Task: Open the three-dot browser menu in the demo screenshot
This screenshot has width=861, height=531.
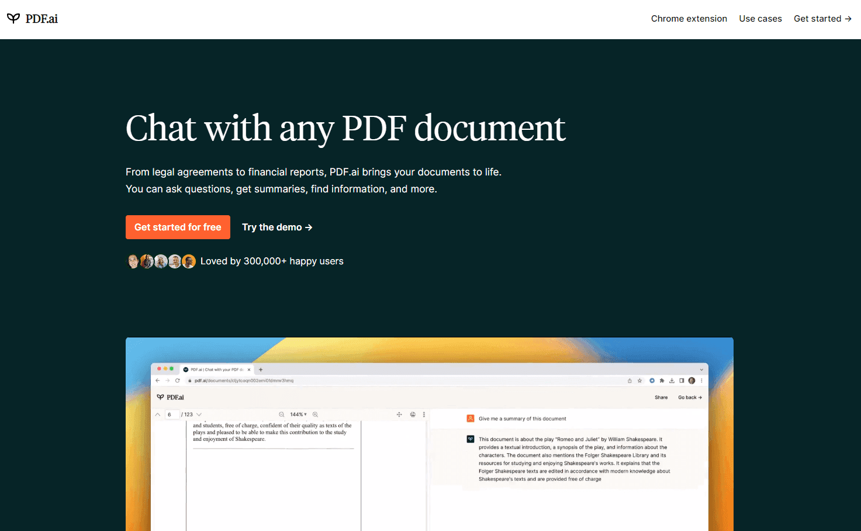Action: (x=701, y=380)
